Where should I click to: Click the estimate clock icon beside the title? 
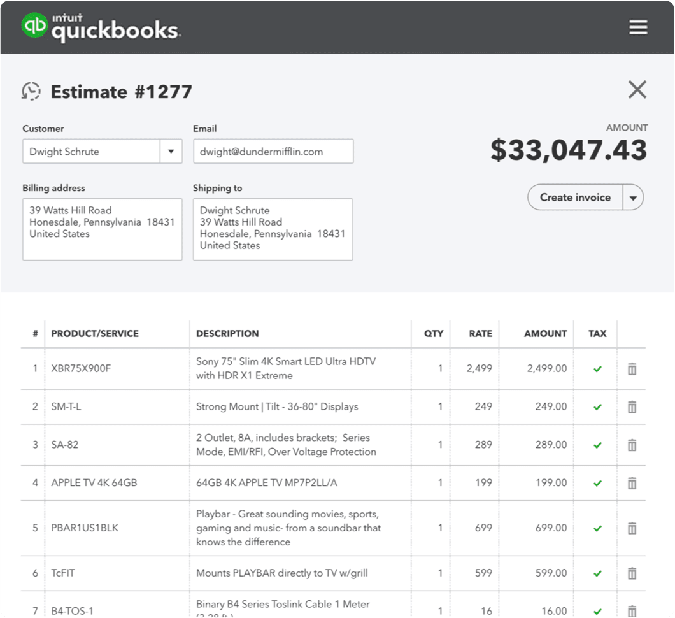coord(31,91)
